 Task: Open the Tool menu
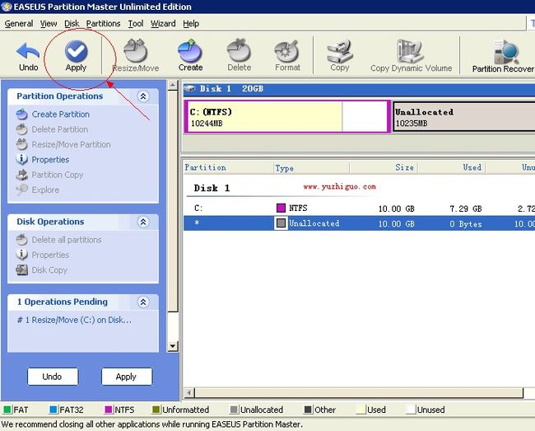coord(136,24)
